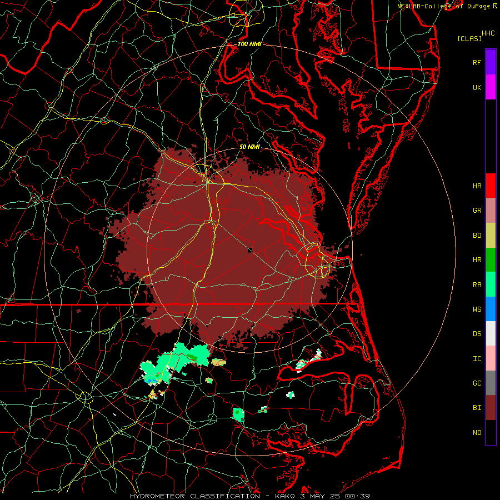Click the 'IC' legend label
This screenshot has width=500, height=500.
tap(477, 359)
